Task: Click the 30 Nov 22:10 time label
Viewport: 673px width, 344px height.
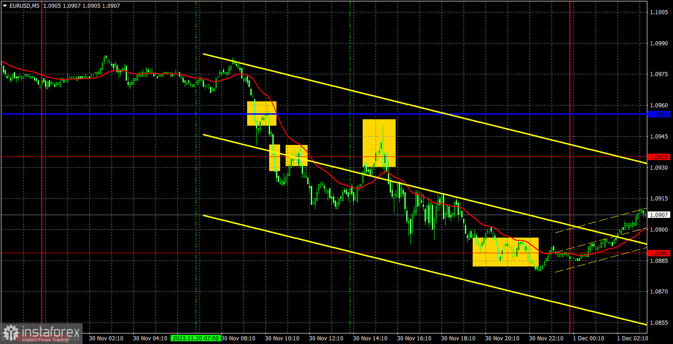Action: (x=546, y=338)
